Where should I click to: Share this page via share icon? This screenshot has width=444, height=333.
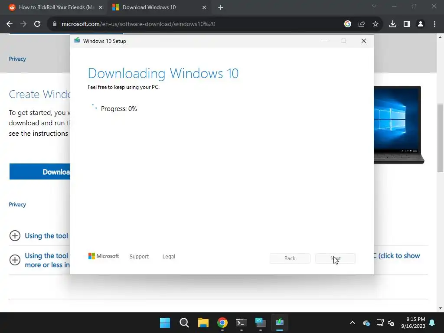point(362,24)
